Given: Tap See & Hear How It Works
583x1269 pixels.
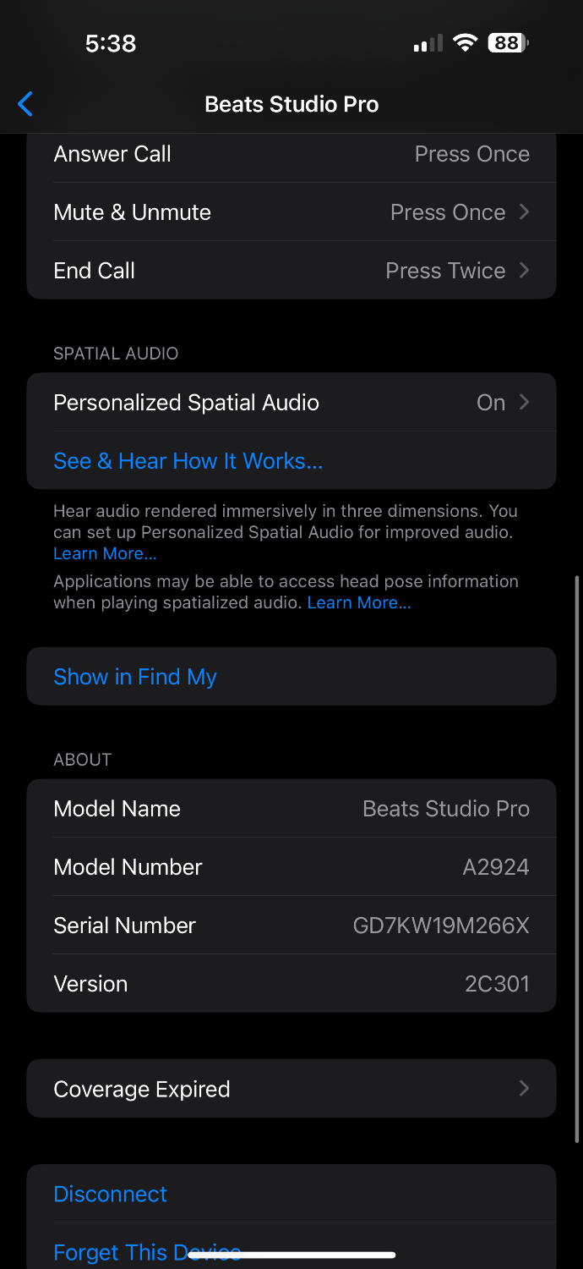Looking at the screenshot, I should 188,461.
